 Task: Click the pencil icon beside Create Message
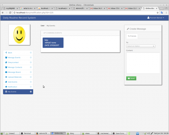click(128, 29)
